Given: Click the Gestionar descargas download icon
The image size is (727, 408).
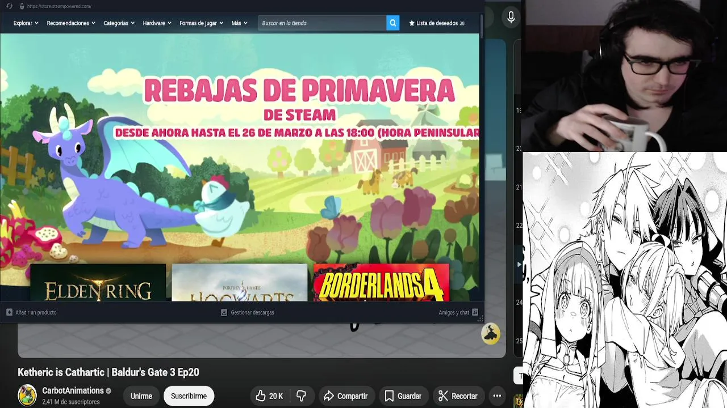Looking at the screenshot, I should click(x=224, y=312).
